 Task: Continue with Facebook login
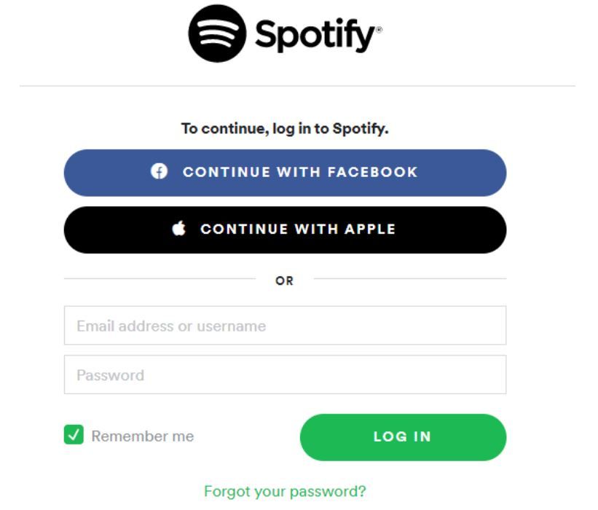coord(285,173)
